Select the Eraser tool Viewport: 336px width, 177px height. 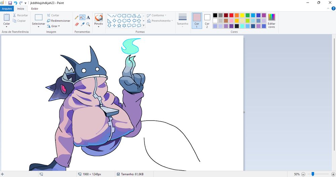pyautogui.click(x=77, y=24)
